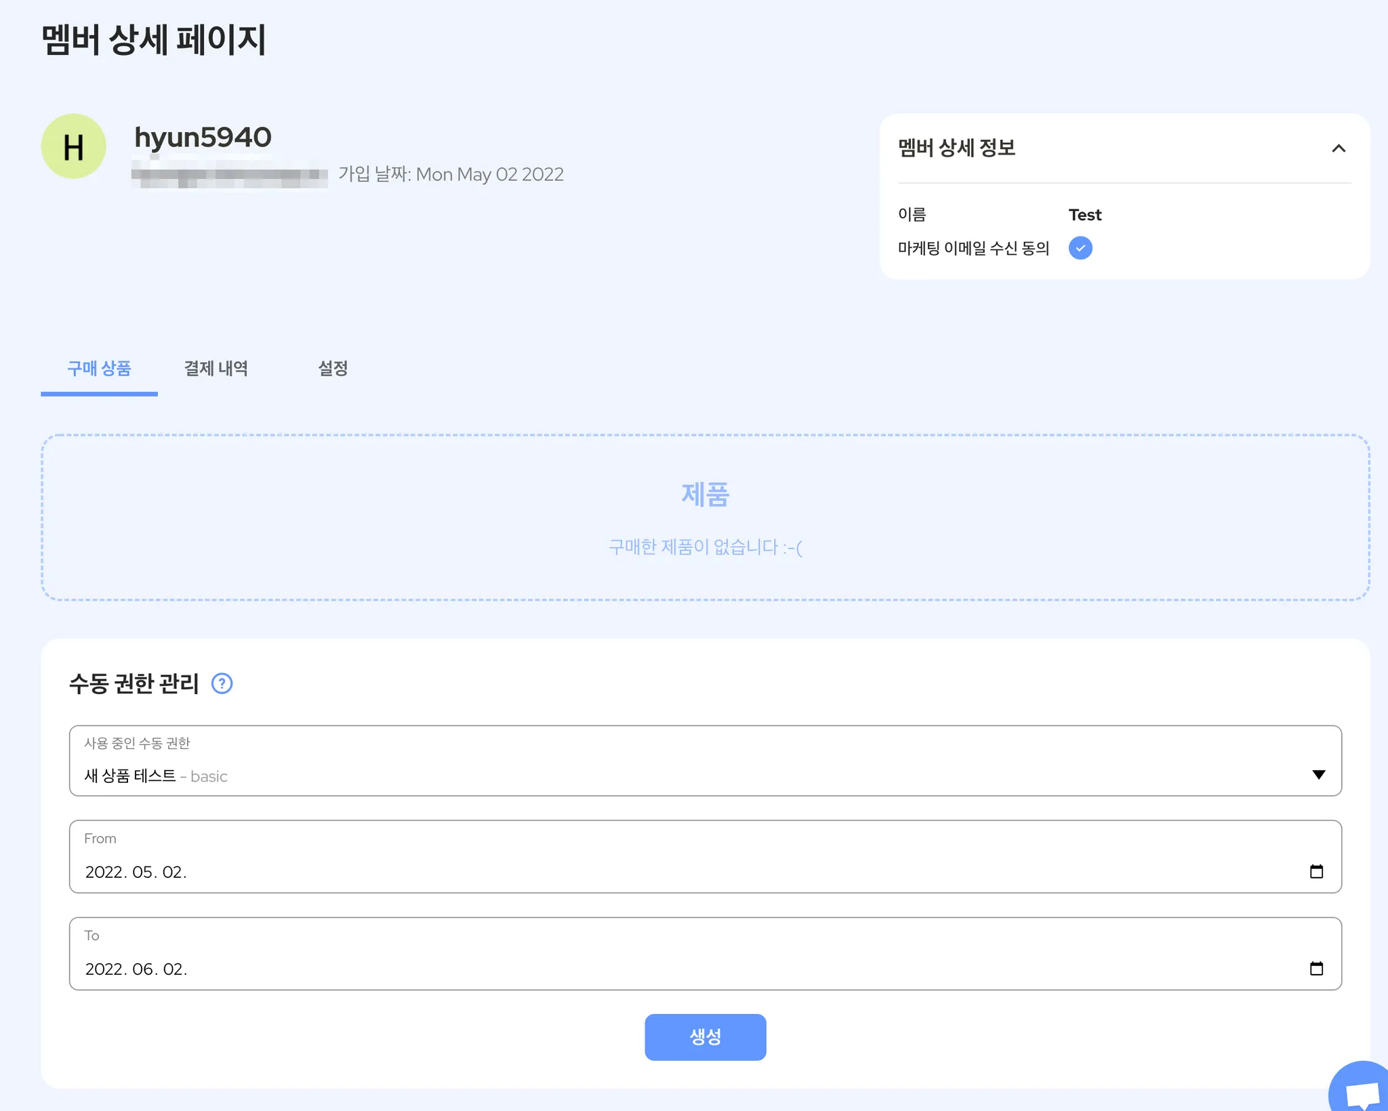Click the To date field 2022. 06. 02.
The image size is (1388, 1111).
136,969
